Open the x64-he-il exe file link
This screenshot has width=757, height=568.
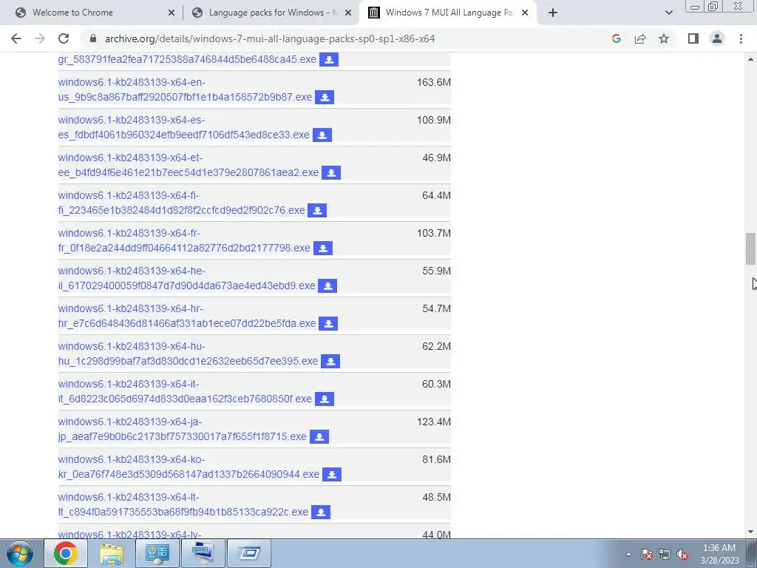point(186,278)
